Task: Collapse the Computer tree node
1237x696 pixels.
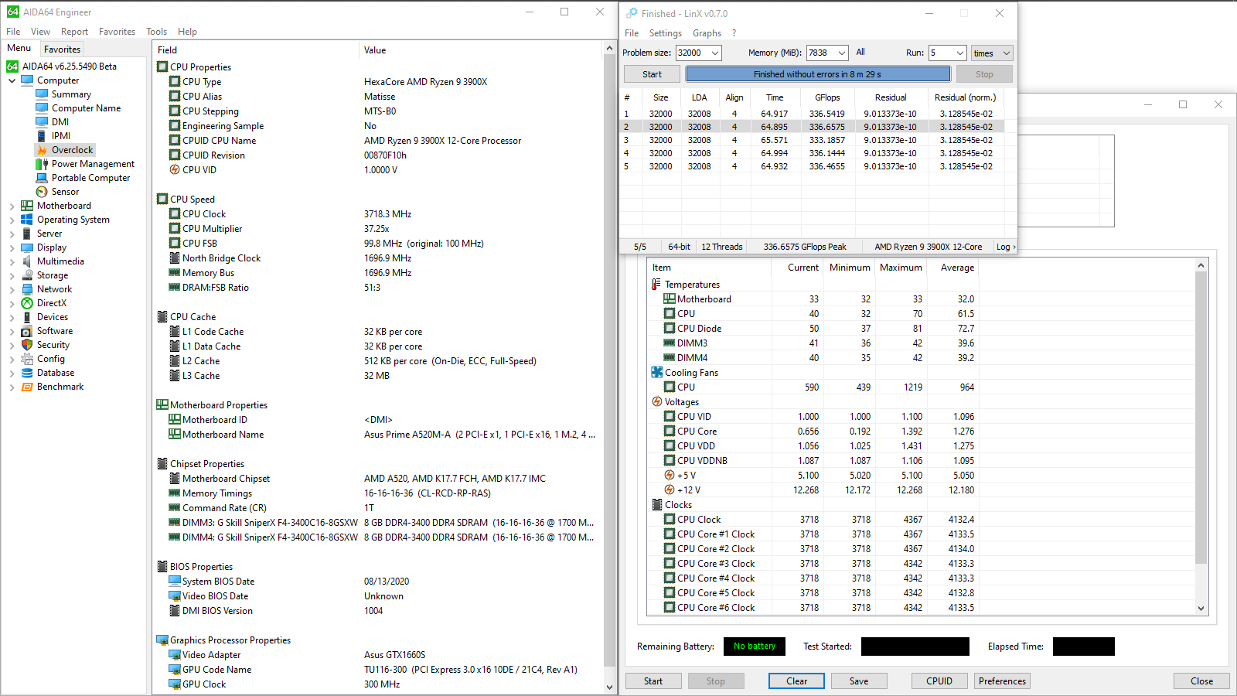Action: [x=12, y=80]
